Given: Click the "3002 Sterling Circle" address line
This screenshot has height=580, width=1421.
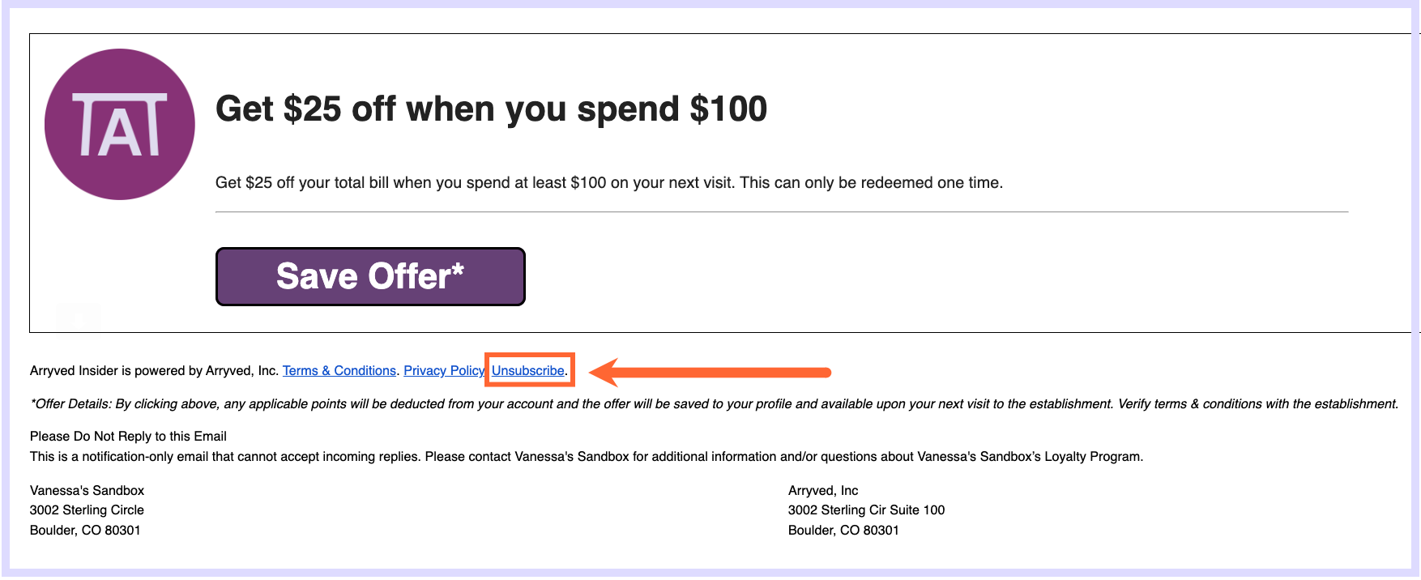Looking at the screenshot, I should pyautogui.click(x=87, y=510).
